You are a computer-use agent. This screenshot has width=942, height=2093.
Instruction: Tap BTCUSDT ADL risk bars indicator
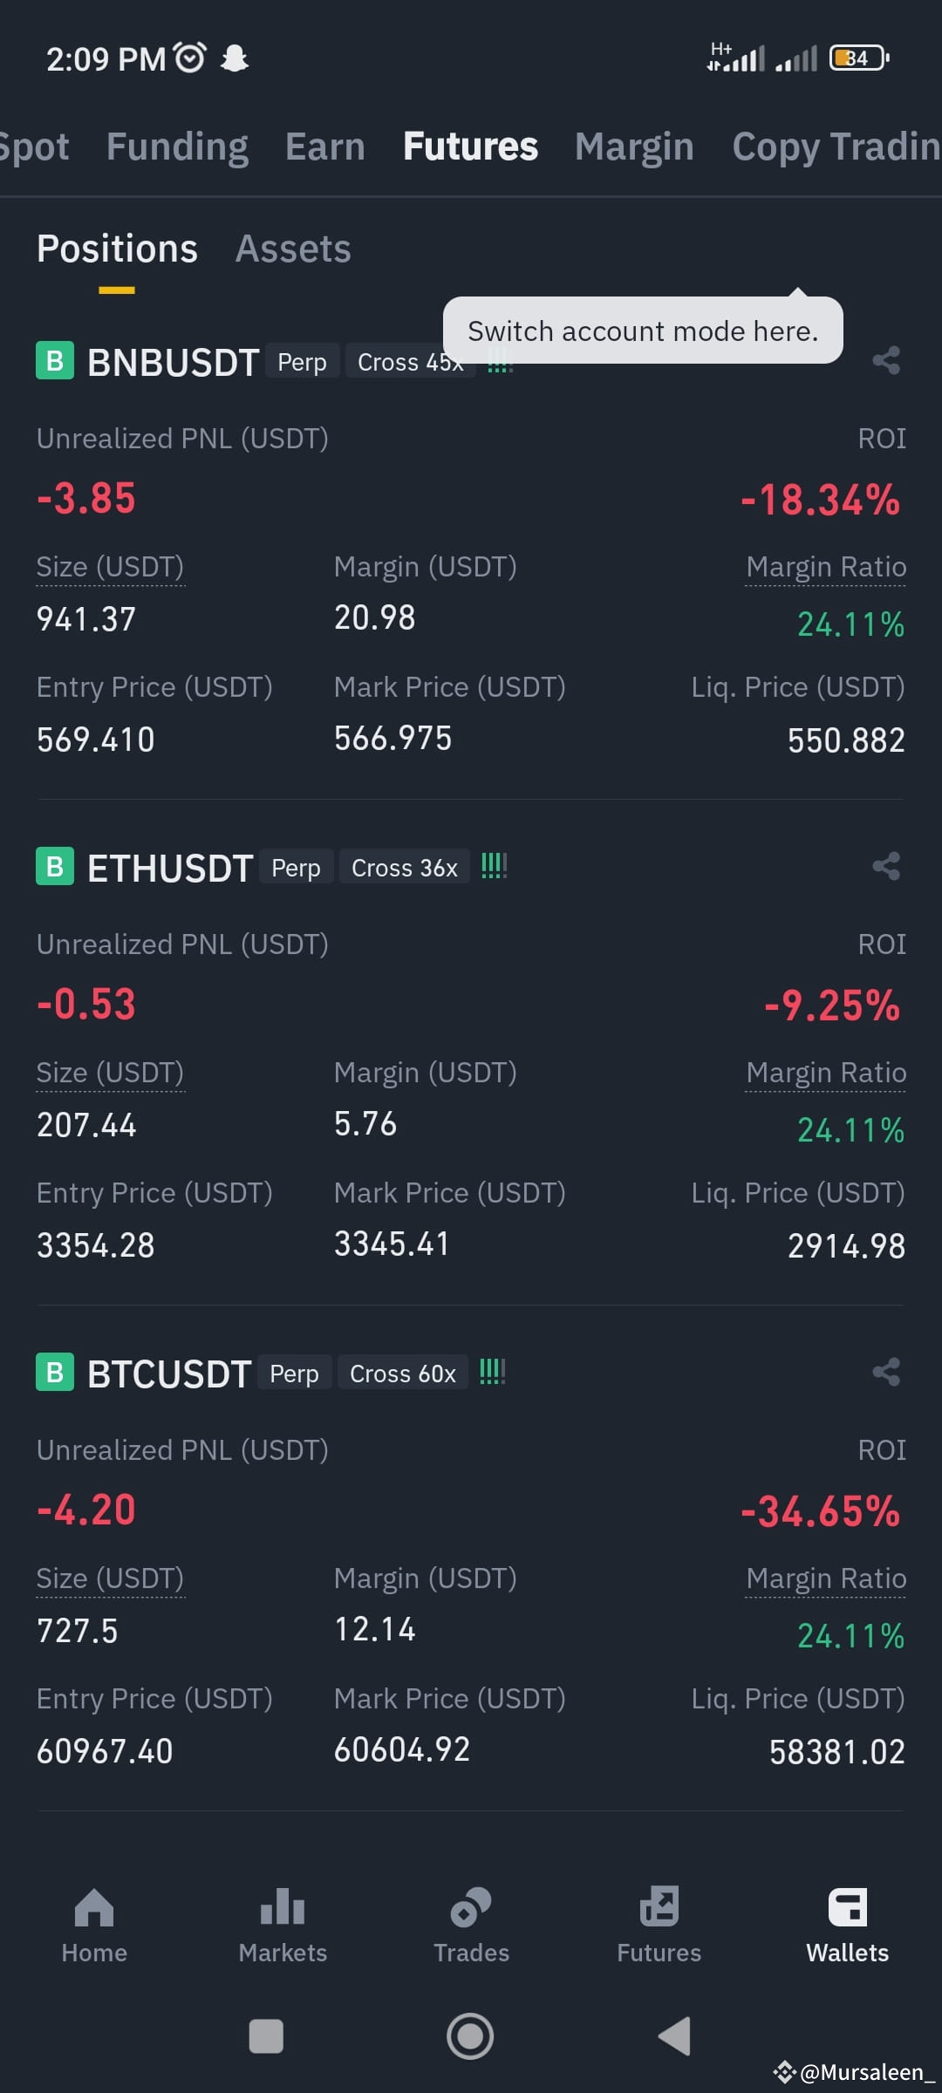tap(492, 1372)
